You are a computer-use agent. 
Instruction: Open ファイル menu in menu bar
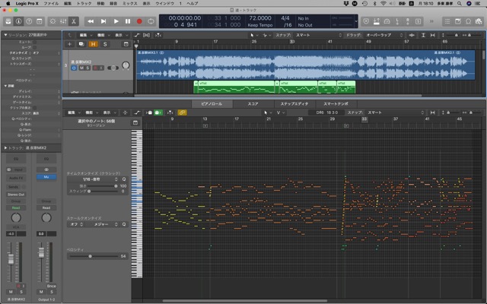51,3
